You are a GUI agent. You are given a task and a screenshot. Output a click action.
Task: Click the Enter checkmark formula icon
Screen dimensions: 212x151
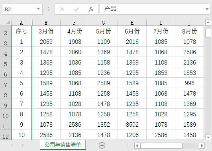77,9
